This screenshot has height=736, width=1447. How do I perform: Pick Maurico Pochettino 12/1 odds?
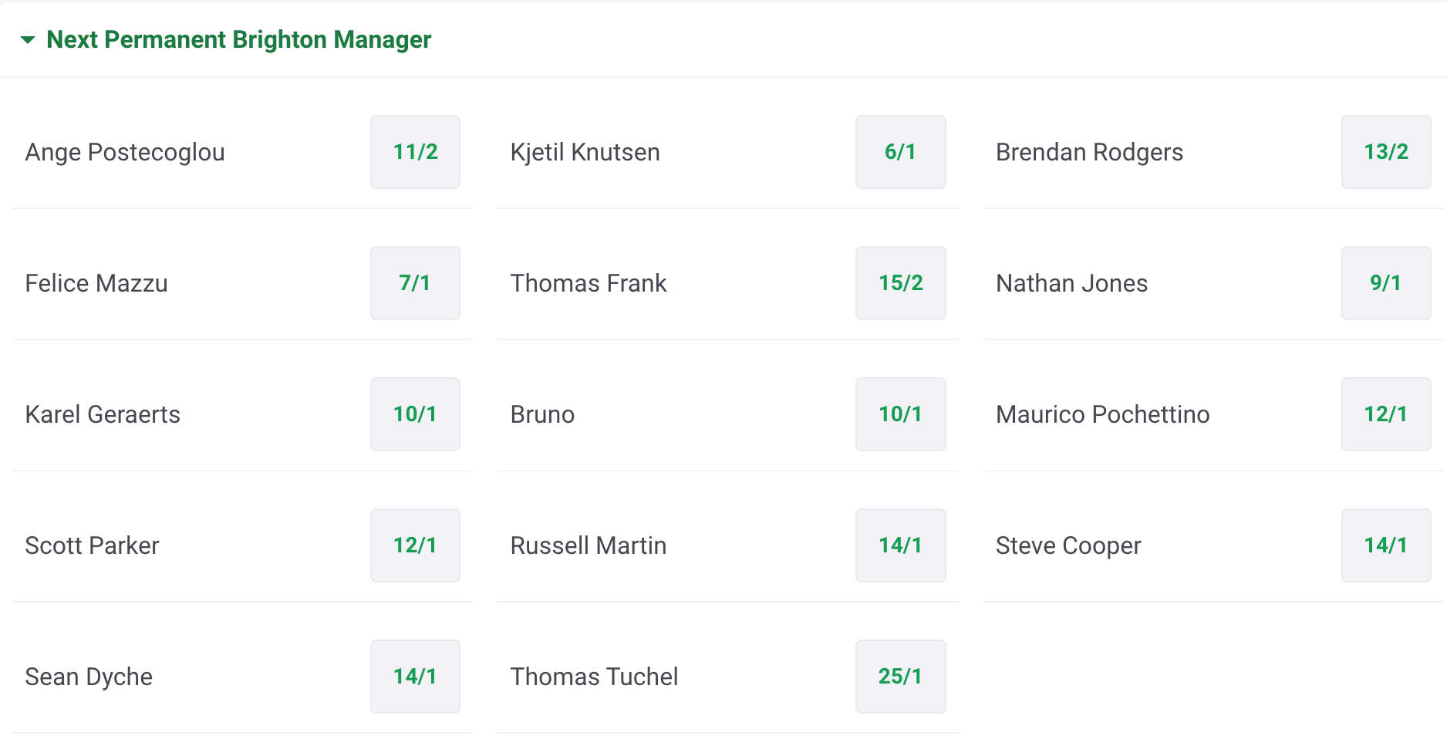1386,414
